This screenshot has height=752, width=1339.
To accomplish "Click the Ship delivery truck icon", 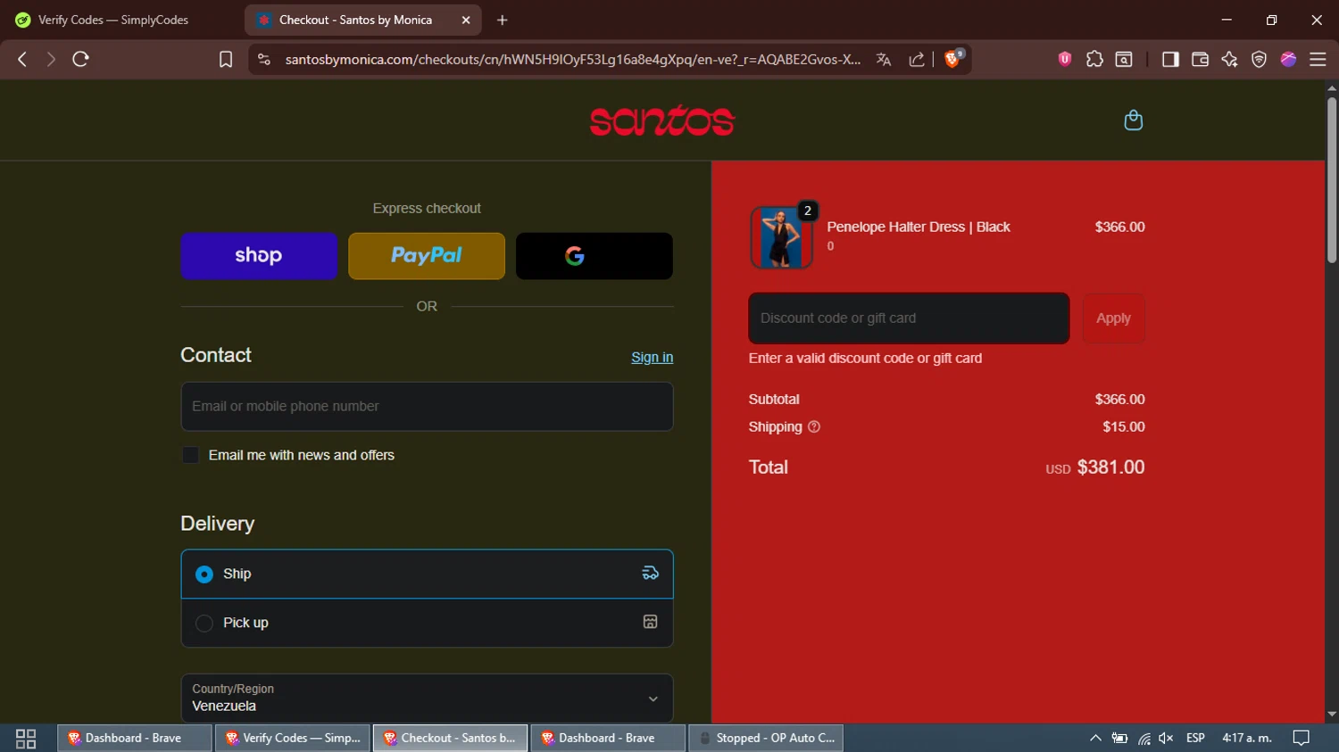I will (x=651, y=574).
